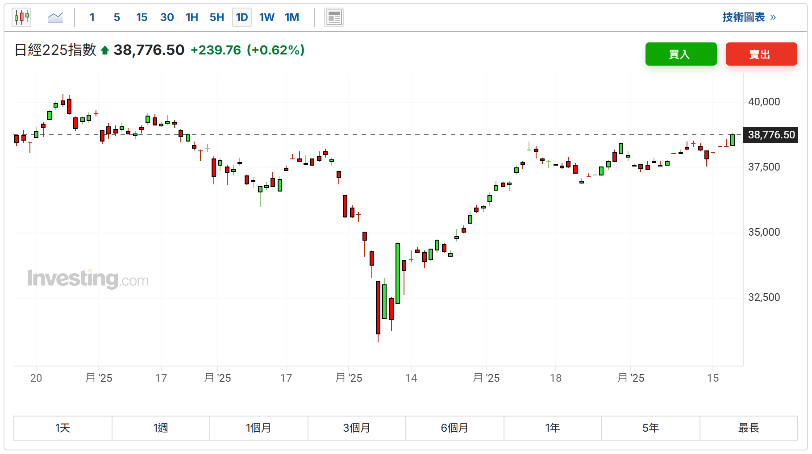Click the date label 18 on time axis

(x=556, y=378)
